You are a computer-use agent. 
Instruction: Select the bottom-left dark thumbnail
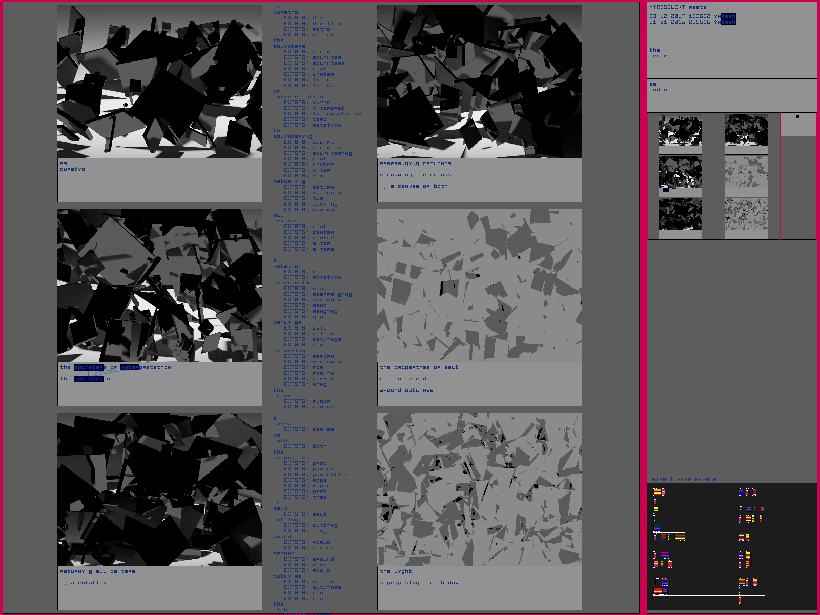(x=680, y=214)
